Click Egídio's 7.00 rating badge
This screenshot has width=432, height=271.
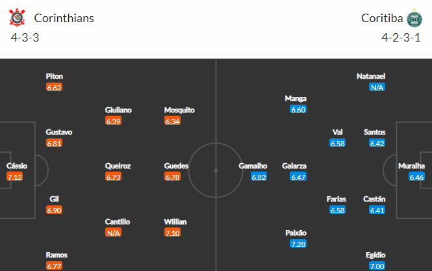[x=377, y=266]
